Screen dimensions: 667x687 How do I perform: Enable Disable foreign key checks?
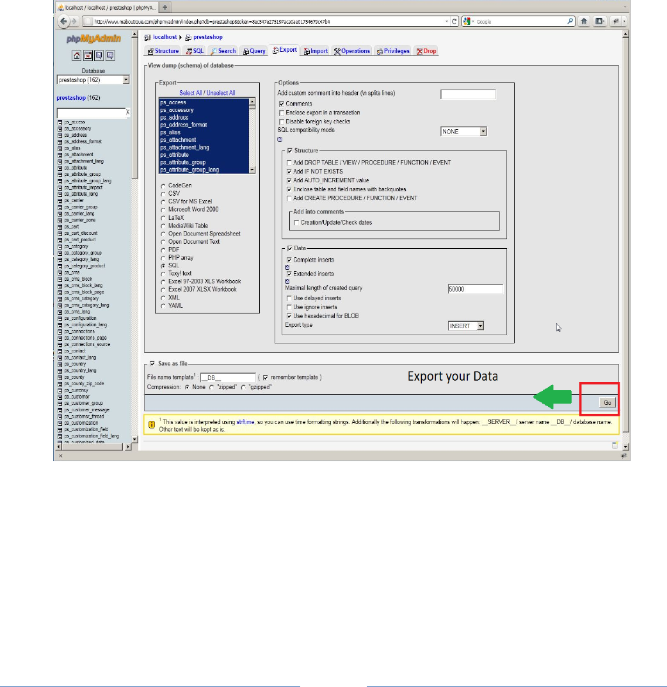(282, 122)
